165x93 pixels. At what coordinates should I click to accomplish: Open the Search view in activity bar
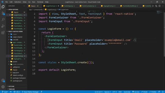pos(3,20)
